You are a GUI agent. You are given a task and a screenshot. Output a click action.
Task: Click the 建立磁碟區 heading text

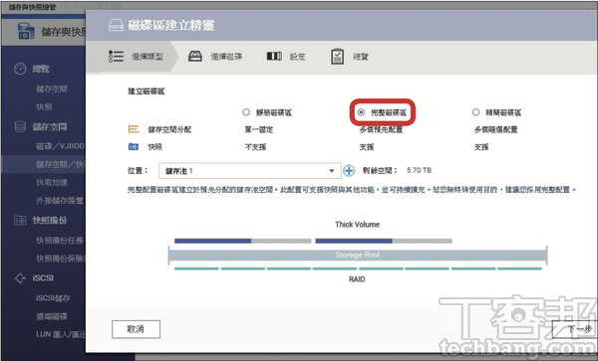(x=147, y=91)
